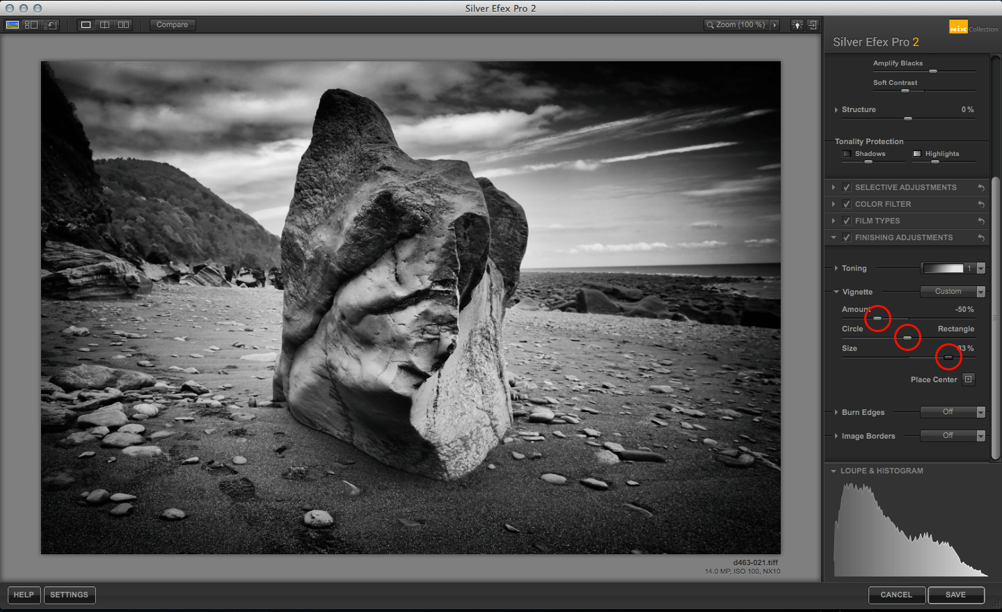Click the file name d463-021.tiff
Screen dimensions: 1002x612
(x=756, y=563)
